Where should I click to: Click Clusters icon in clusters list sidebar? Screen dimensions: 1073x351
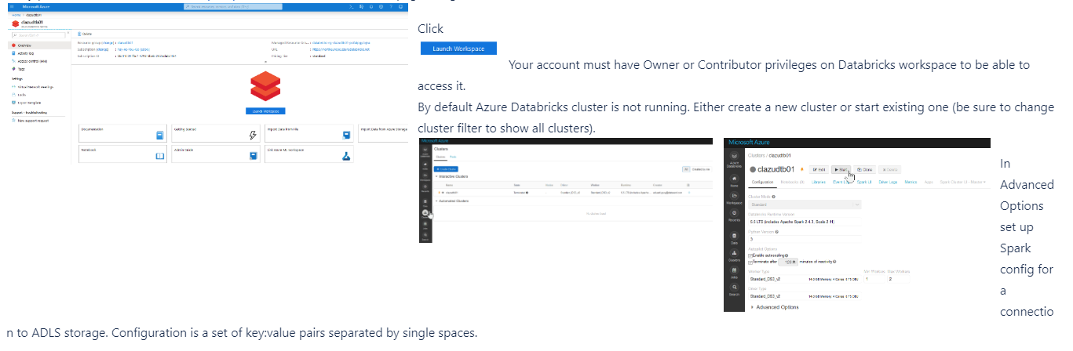[425, 213]
